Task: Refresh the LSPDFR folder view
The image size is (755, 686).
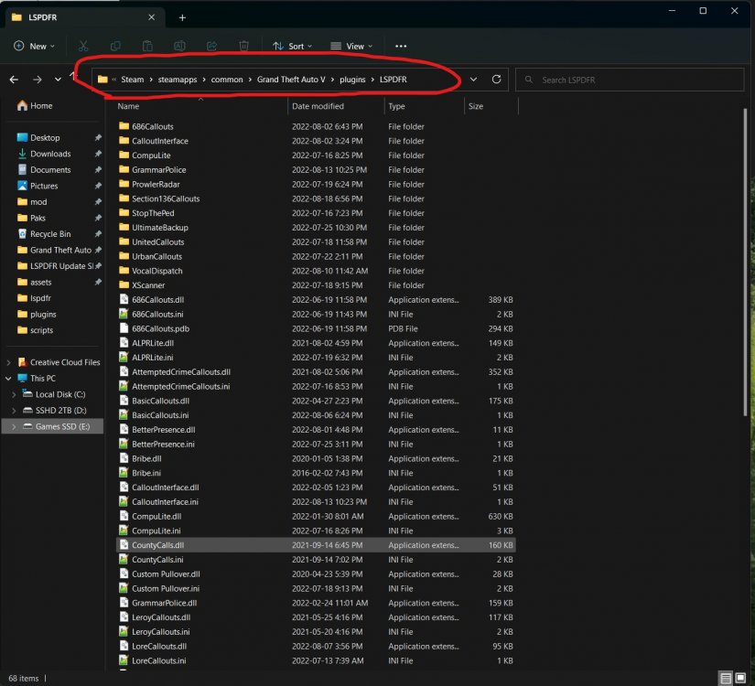Action: coord(496,80)
